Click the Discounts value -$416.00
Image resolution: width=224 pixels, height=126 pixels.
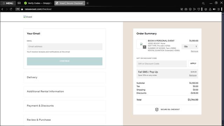pos(194,93)
